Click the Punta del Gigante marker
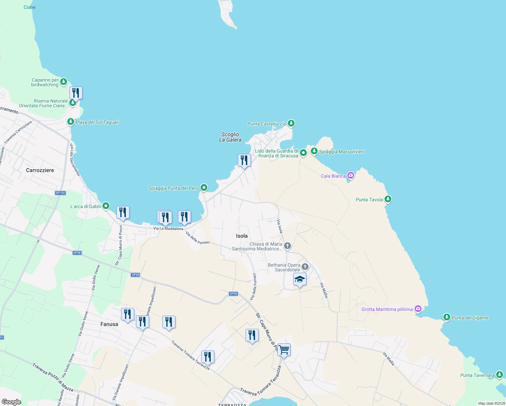 [446, 318]
